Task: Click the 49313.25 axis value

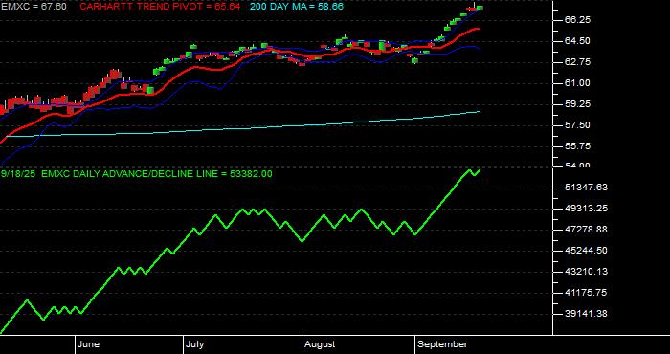Action: pyautogui.click(x=586, y=209)
